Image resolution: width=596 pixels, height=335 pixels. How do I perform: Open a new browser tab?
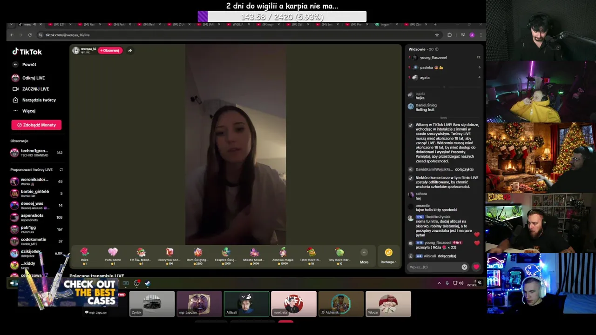(435, 24)
